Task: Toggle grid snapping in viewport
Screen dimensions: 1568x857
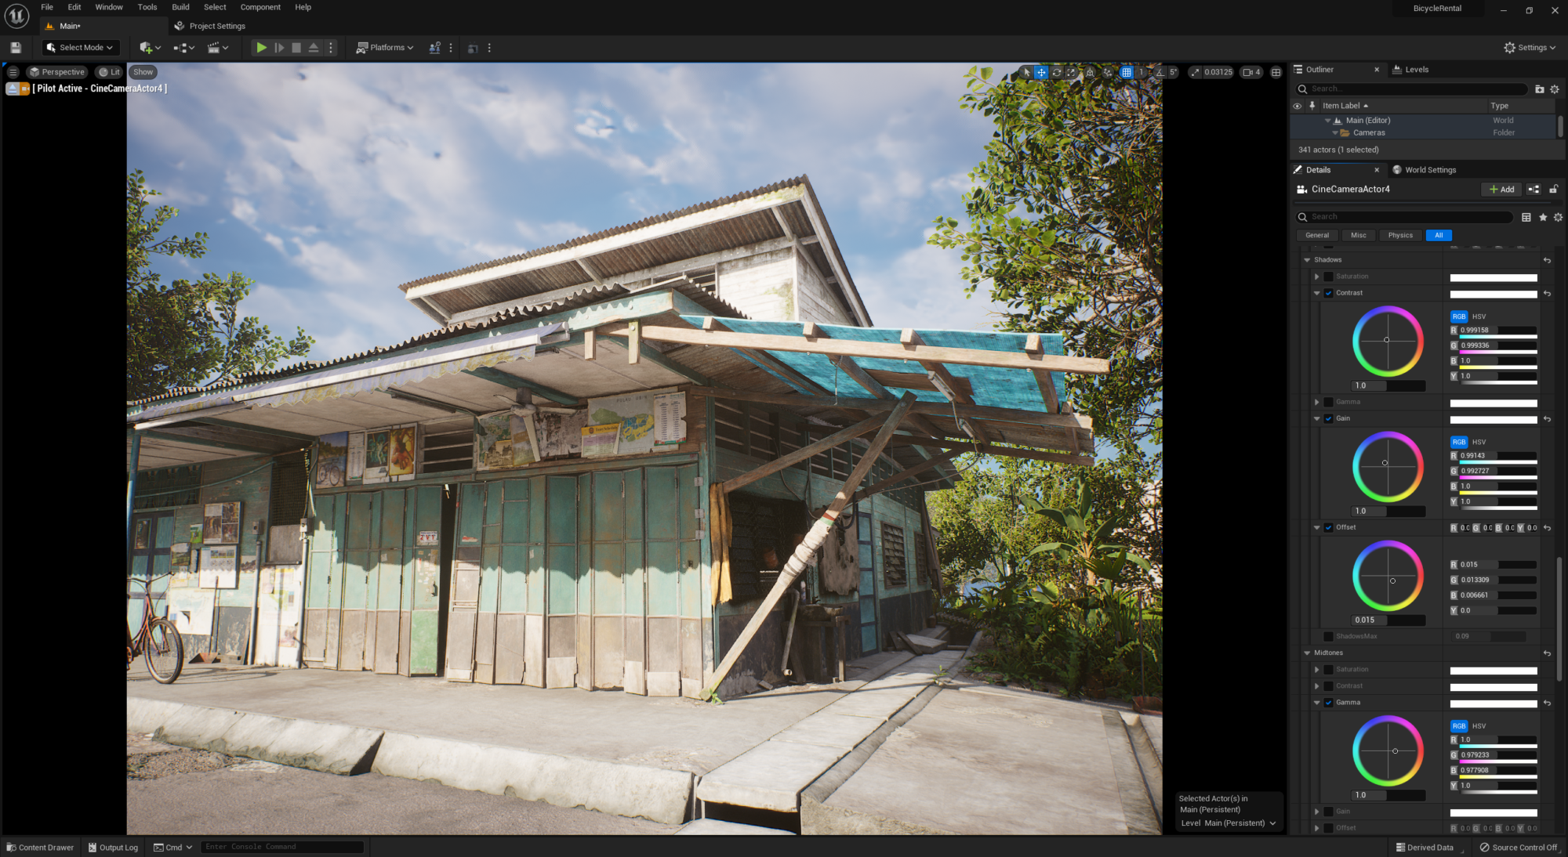Action: coord(1127,72)
